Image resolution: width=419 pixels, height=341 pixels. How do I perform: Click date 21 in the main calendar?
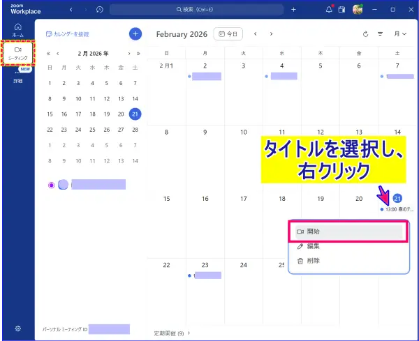click(397, 199)
